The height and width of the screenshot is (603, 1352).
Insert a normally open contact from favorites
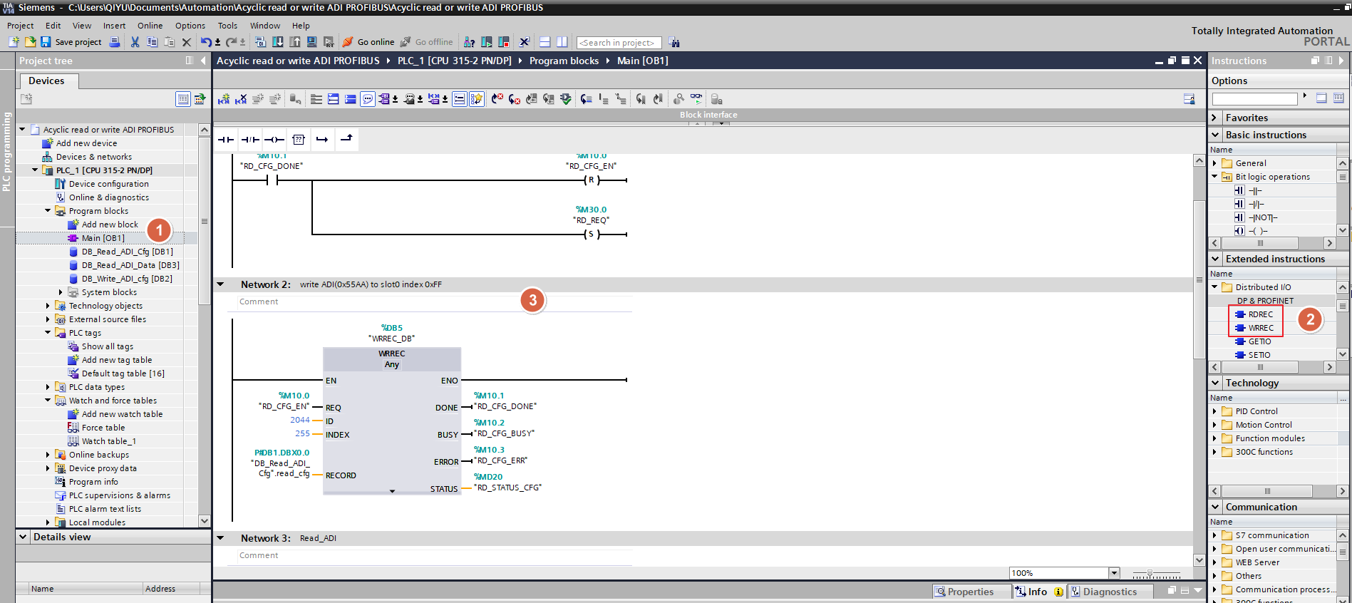226,140
